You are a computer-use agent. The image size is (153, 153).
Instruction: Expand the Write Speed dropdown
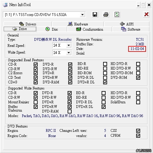(69, 53)
